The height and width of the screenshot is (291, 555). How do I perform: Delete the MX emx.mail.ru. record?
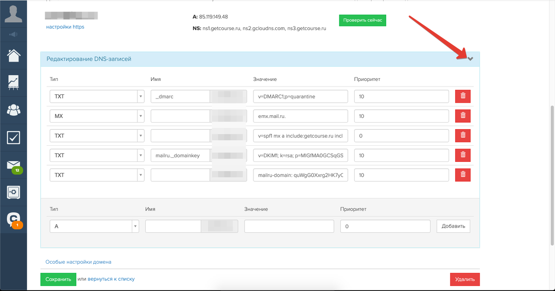click(463, 116)
